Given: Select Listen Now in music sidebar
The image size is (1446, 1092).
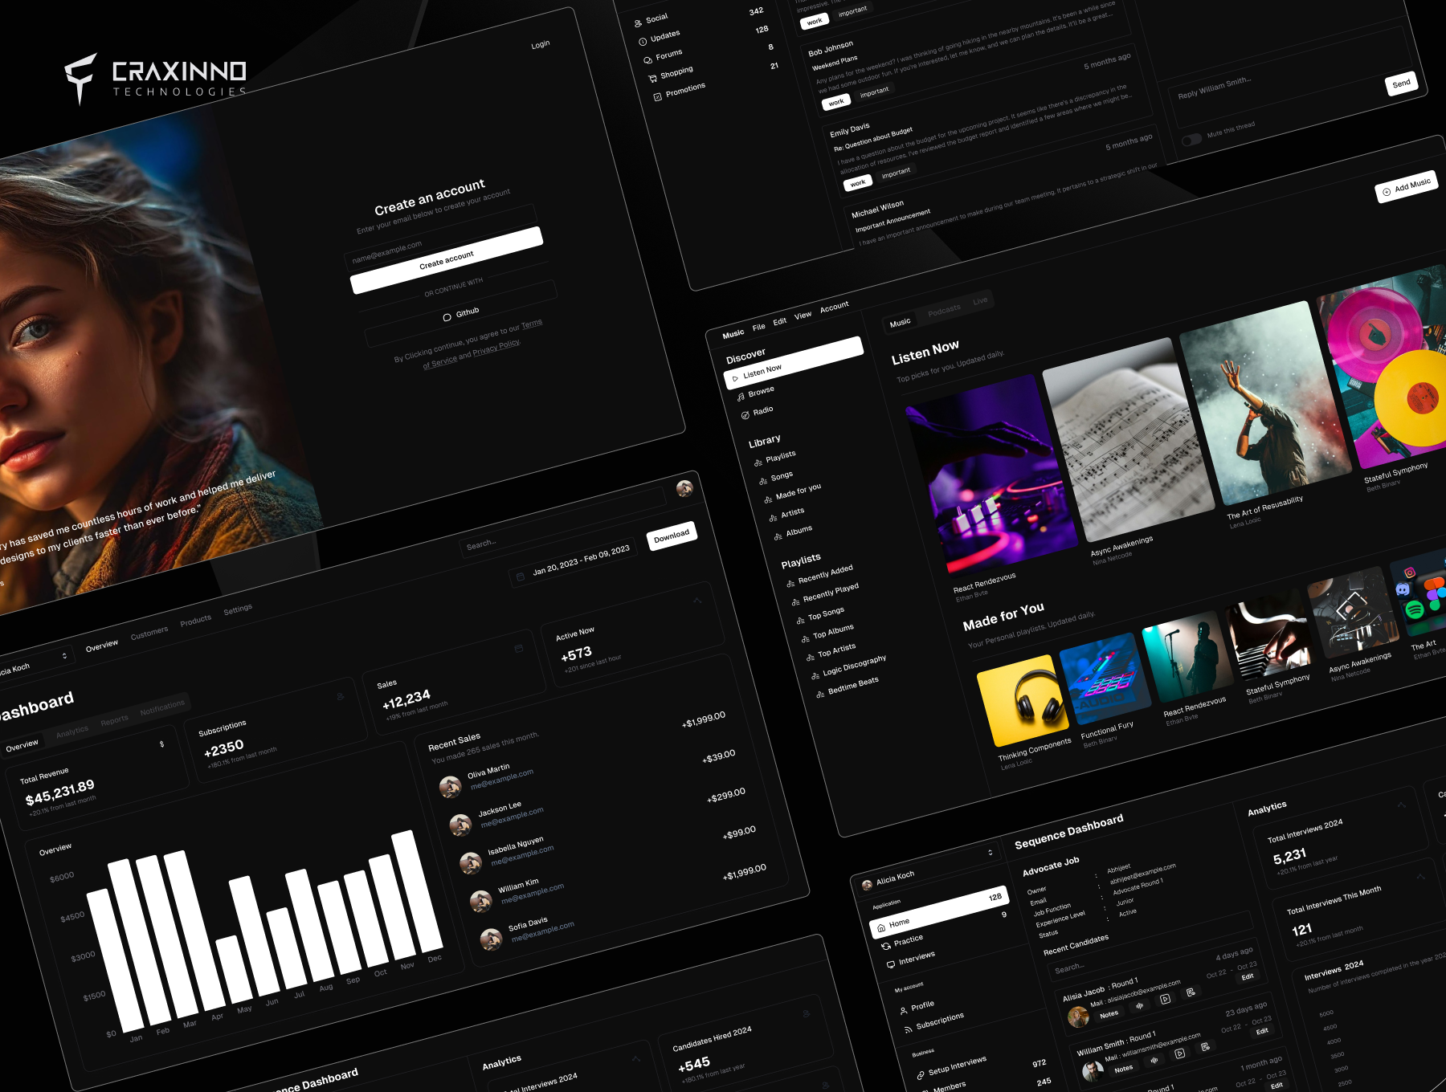Looking at the screenshot, I should tap(794, 362).
